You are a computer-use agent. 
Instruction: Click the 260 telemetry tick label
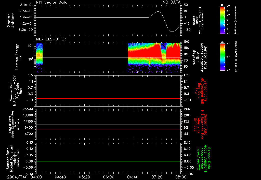click(187, 109)
